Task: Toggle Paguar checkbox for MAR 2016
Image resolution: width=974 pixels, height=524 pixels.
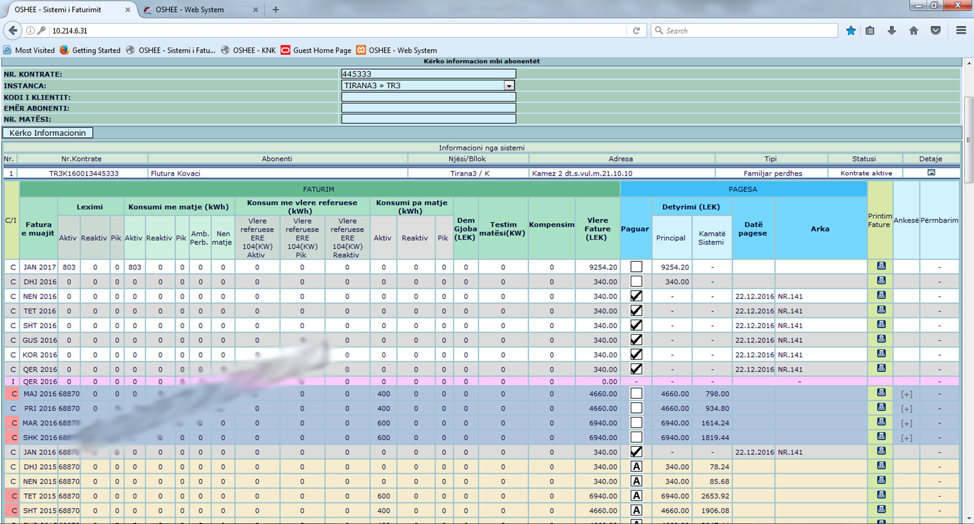Action: (x=636, y=423)
